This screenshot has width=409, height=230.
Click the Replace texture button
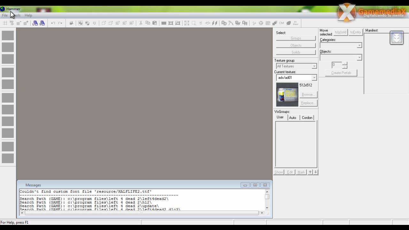pos(308,103)
